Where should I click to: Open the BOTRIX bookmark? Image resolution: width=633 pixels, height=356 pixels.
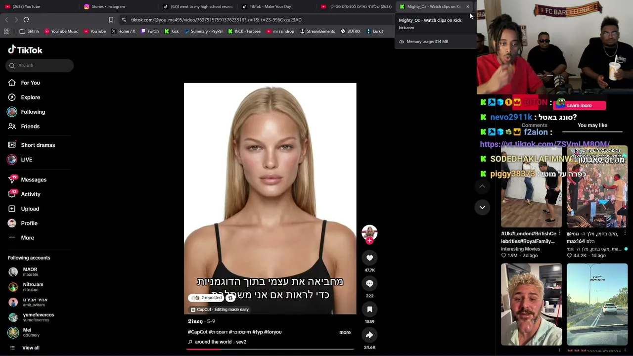350,31
